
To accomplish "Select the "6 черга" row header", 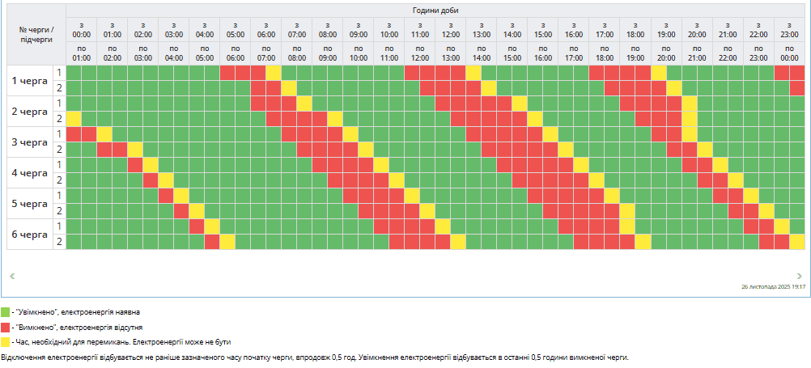I will tap(28, 235).
